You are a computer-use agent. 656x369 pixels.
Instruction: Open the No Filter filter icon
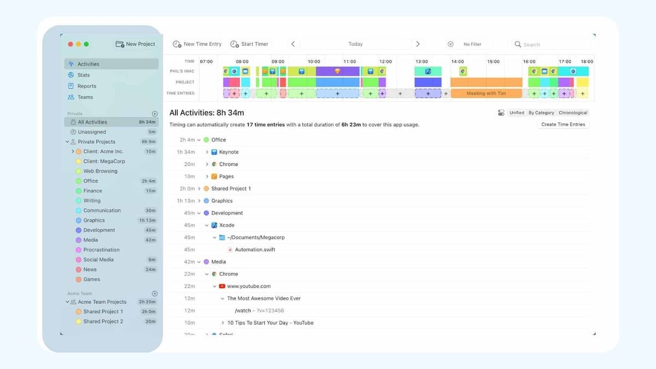click(x=450, y=44)
